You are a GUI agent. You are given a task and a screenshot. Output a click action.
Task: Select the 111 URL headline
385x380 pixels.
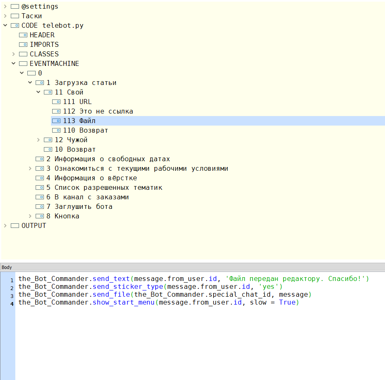click(77, 102)
